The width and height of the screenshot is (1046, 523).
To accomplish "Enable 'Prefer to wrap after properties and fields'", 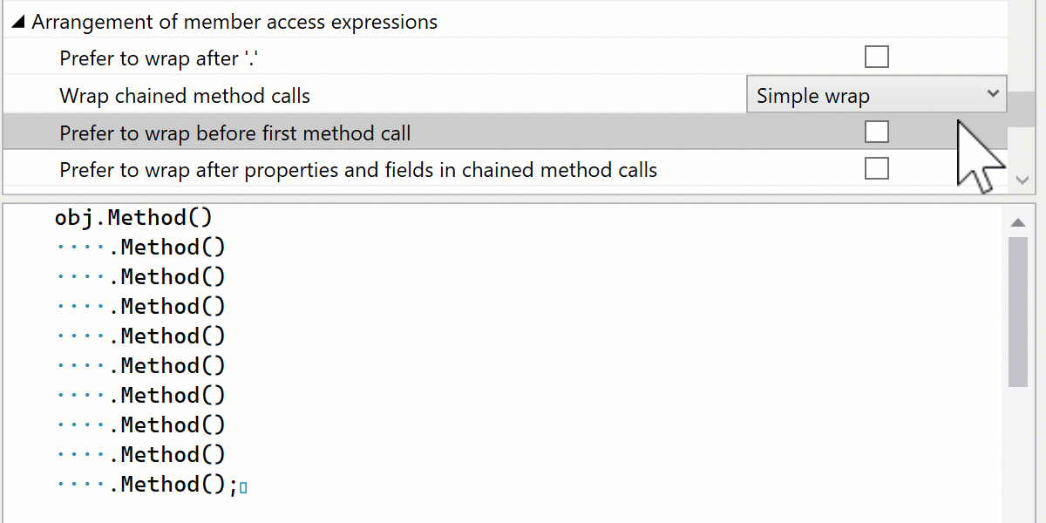I will (x=876, y=168).
